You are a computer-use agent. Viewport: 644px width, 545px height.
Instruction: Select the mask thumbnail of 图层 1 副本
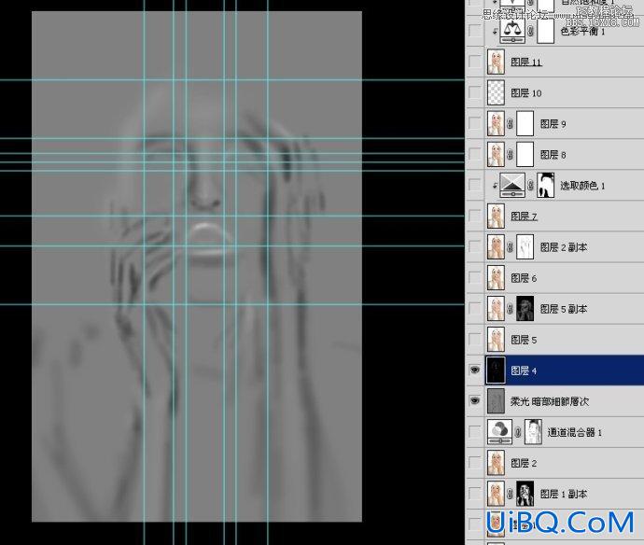click(525, 494)
